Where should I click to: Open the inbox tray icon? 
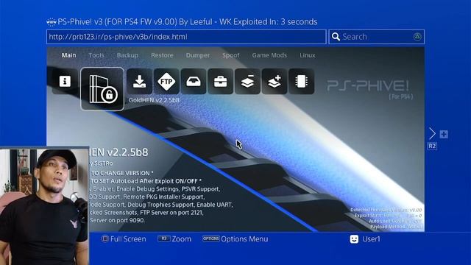(194, 81)
